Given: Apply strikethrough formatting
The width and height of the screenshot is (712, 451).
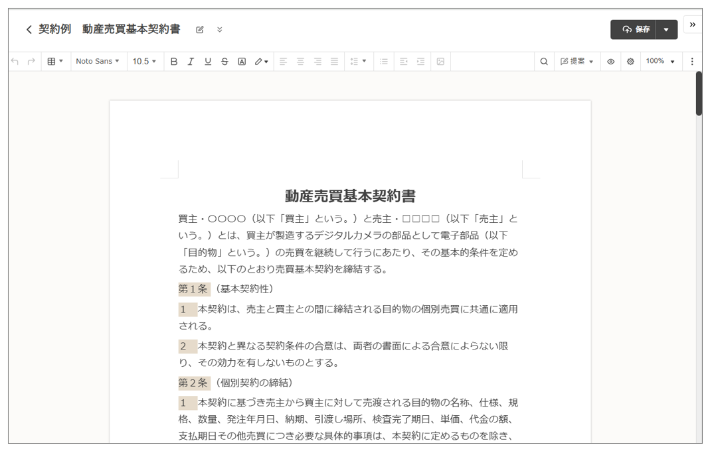Looking at the screenshot, I should [224, 62].
